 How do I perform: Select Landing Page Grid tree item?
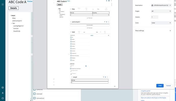pyautogui.click(x=18, y=26)
